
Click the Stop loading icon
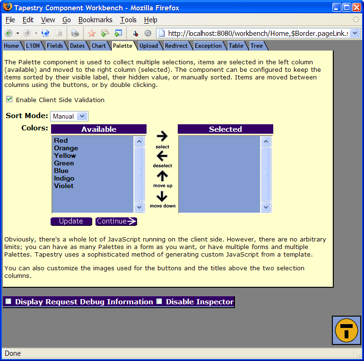(59, 33)
